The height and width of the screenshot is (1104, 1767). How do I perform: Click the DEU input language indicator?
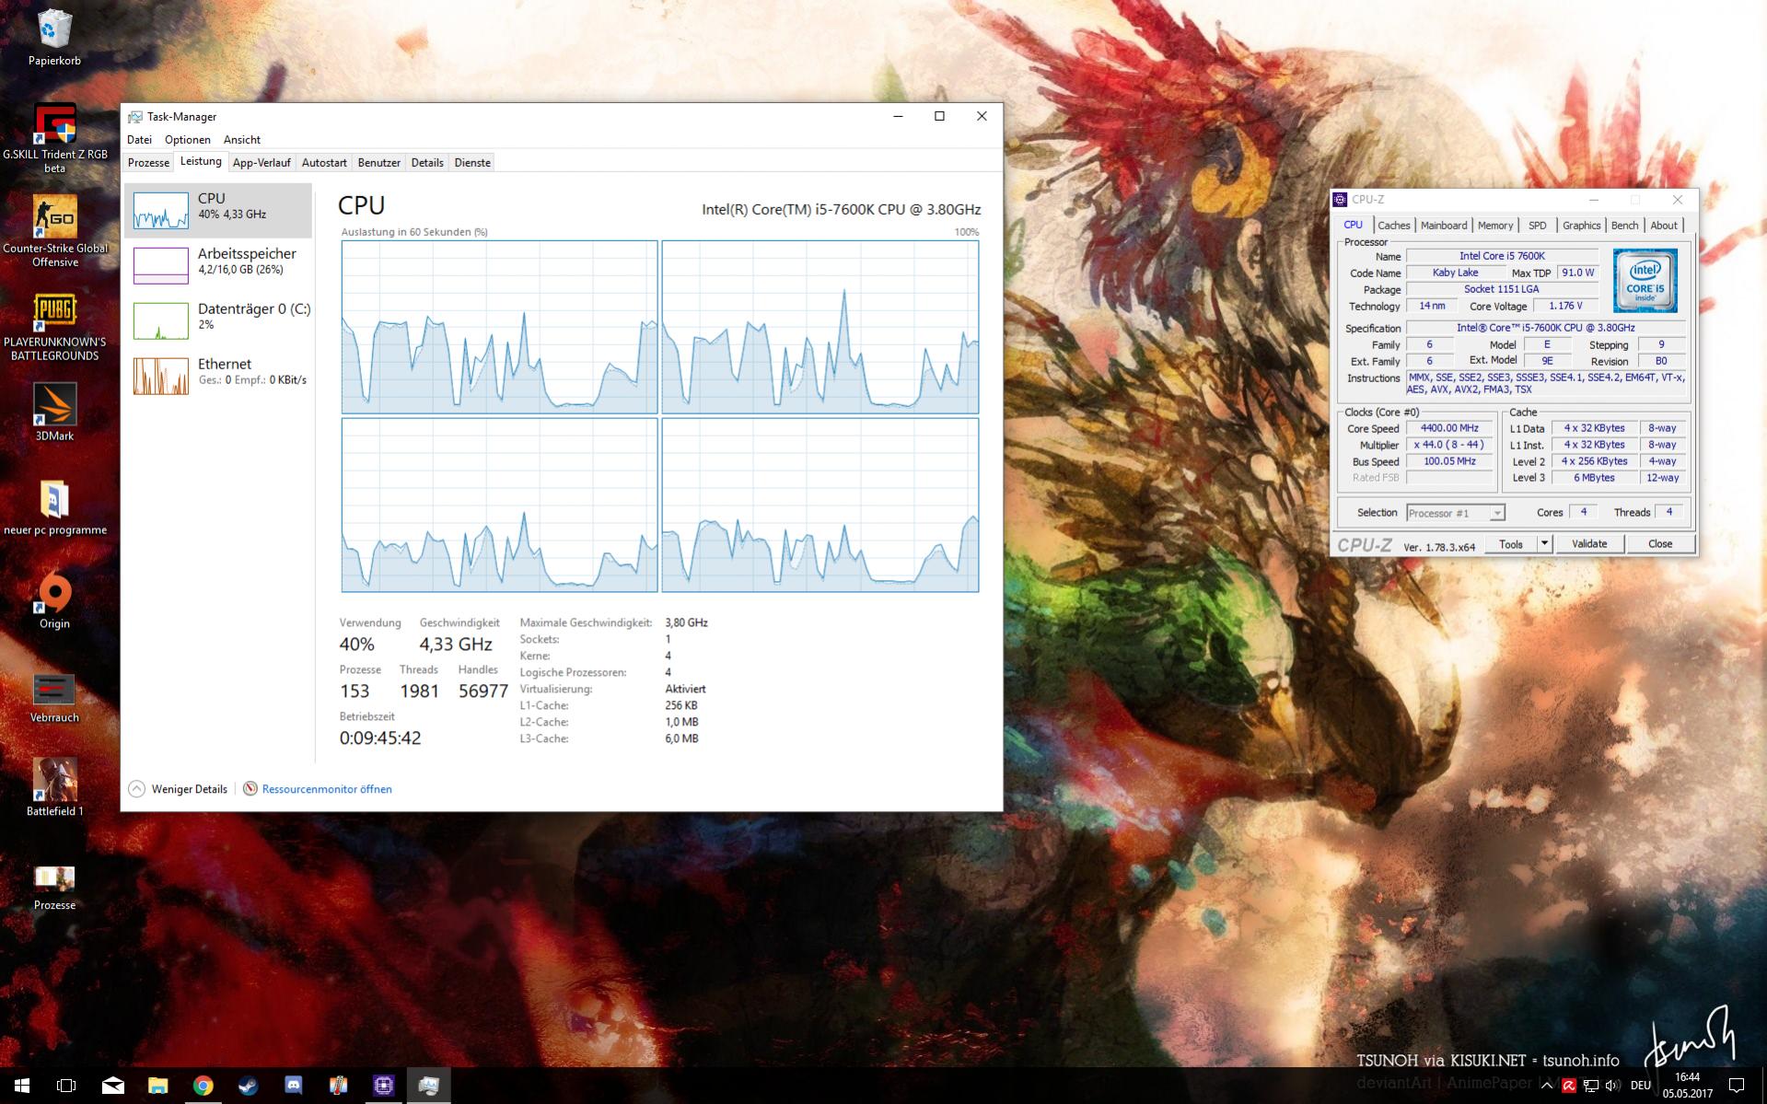(1641, 1086)
